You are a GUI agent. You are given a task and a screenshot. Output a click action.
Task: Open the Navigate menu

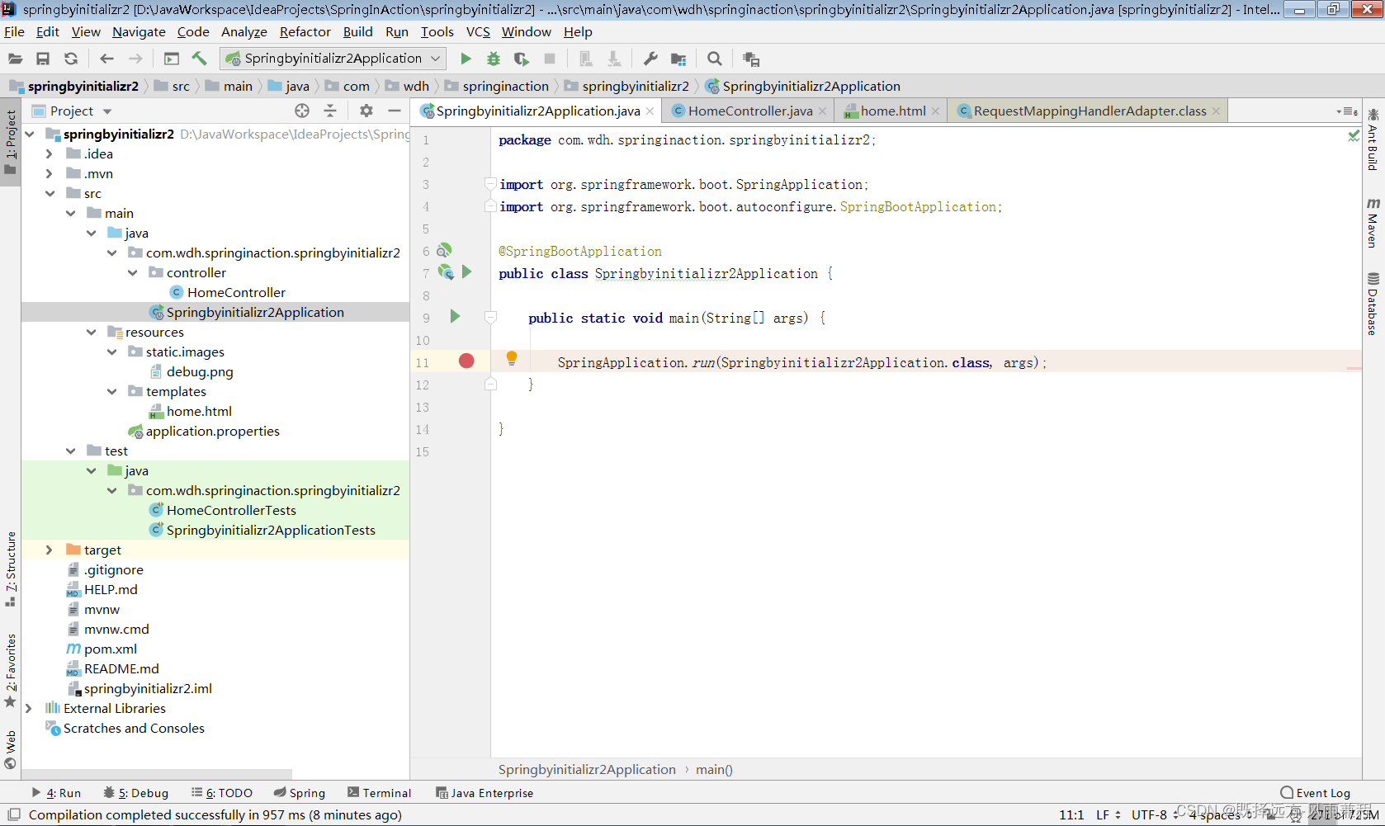(139, 31)
